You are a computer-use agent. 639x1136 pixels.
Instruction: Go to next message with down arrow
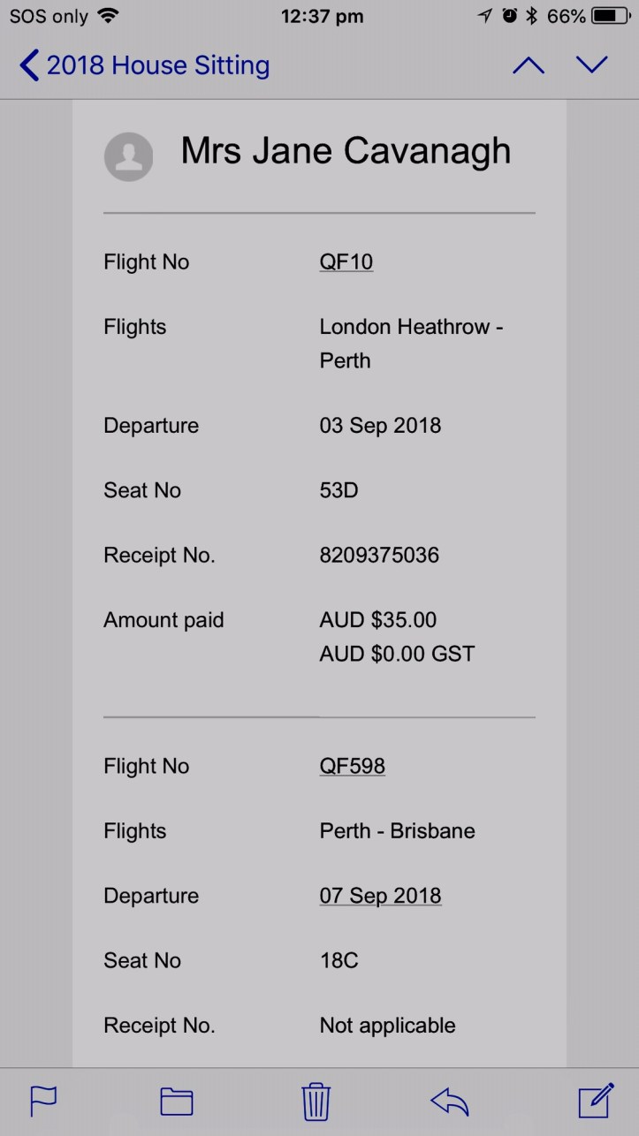591,65
